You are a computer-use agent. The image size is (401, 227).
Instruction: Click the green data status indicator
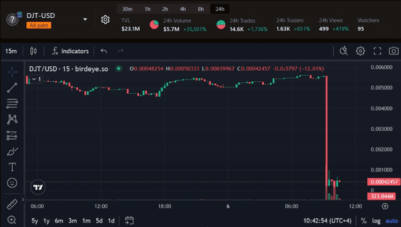point(119,69)
